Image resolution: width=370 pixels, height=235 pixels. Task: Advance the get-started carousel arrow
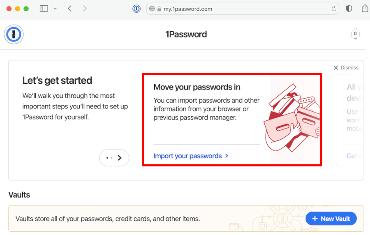pyautogui.click(x=119, y=158)
